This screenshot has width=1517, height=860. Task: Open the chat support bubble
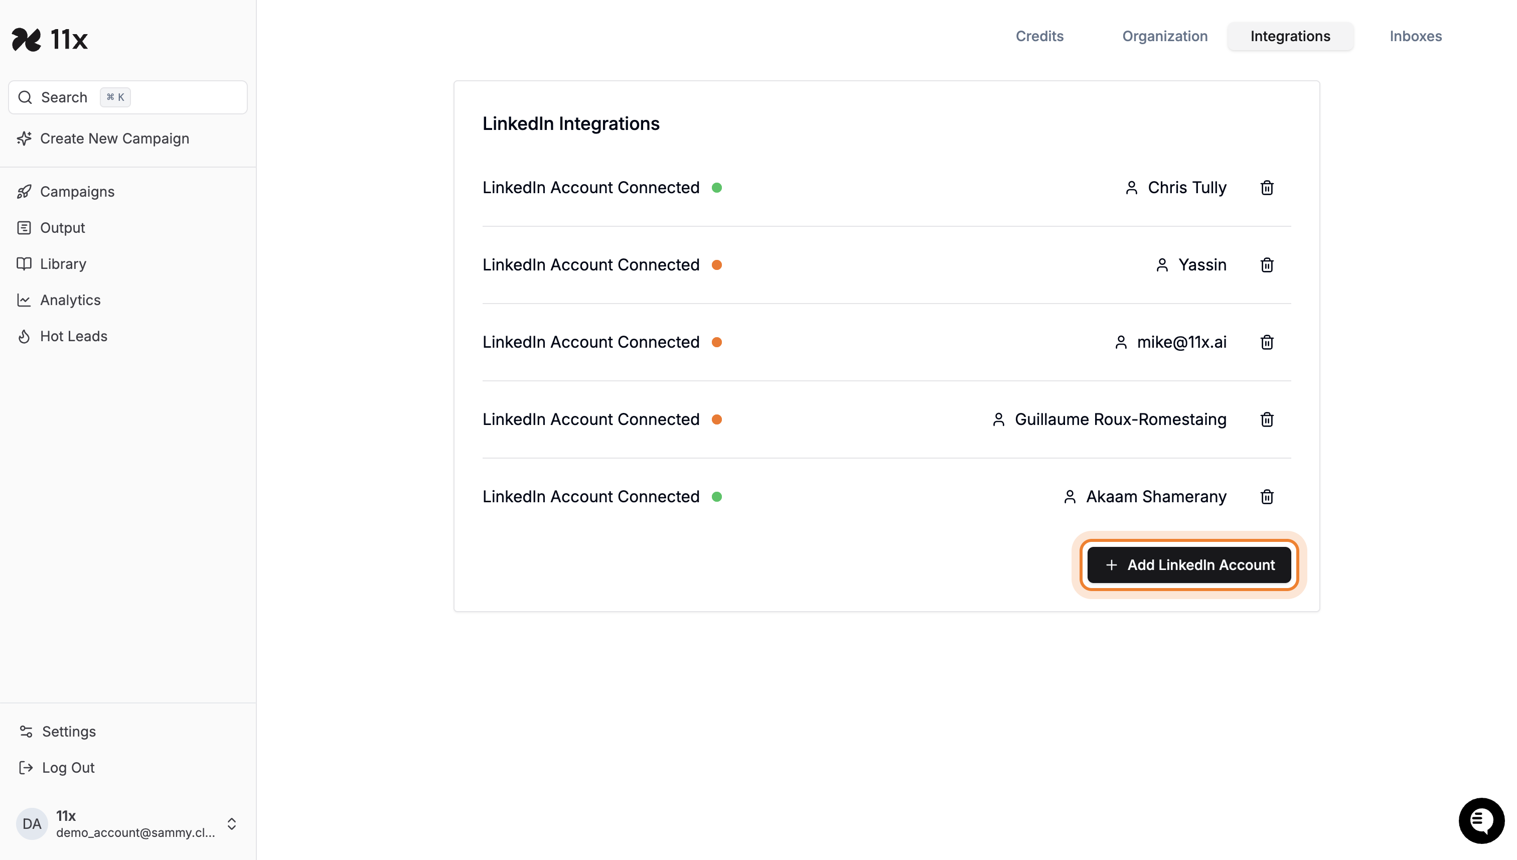pyautogui.click(x=1481, y=820)
